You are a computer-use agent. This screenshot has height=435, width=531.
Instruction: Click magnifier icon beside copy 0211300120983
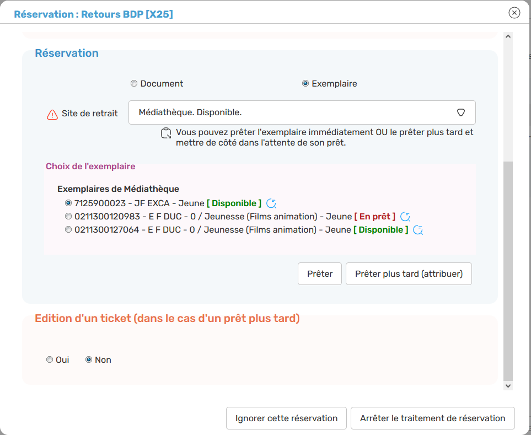pyautogui.click(x=405, y=217)
